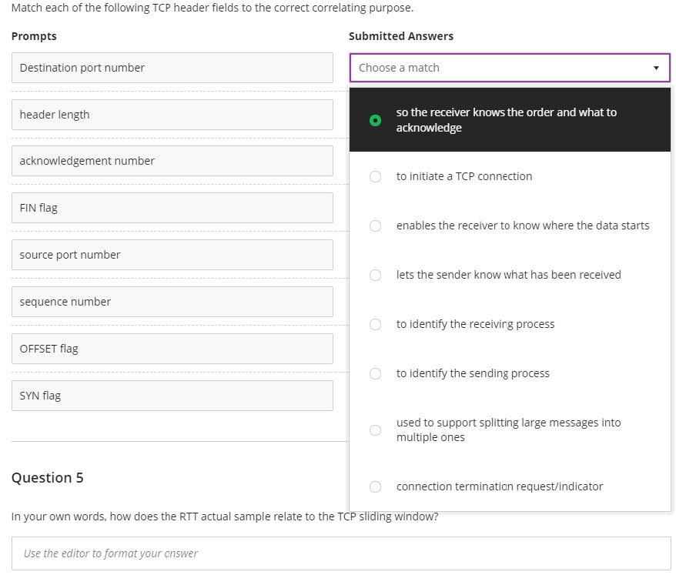Select the OFFSET flag prompt

click(x=172, y=349)
